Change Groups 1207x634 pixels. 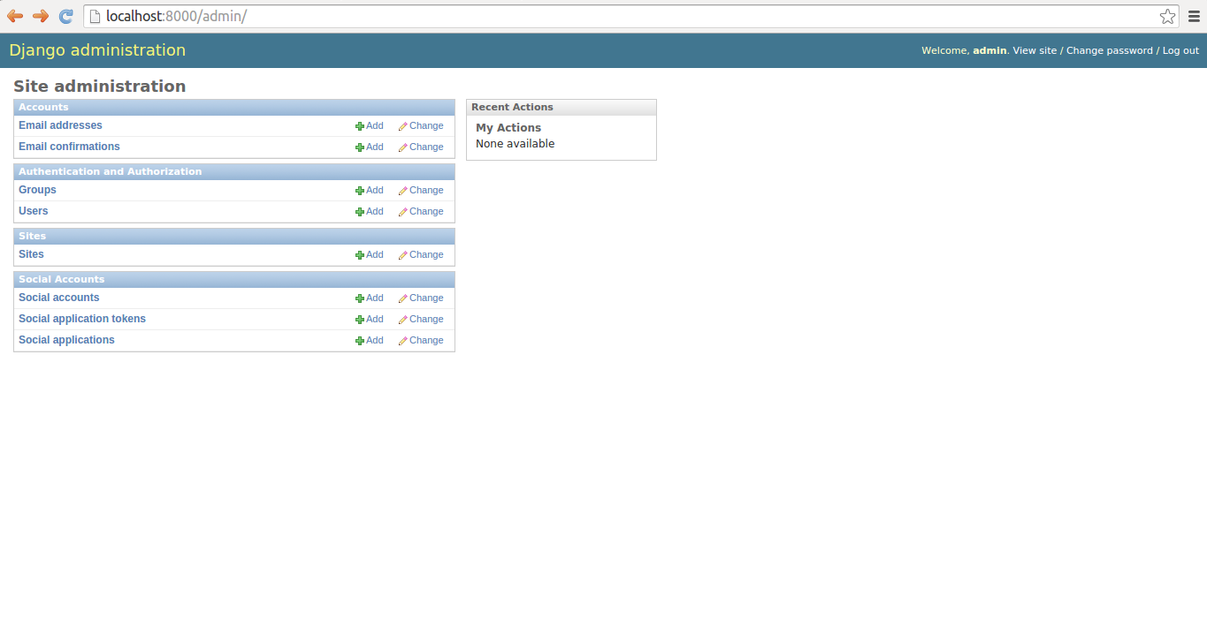(x=421, y=190)
